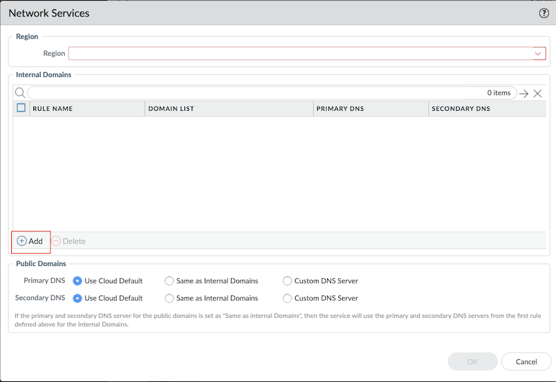Clear the search using the X icon

point(538,94)
